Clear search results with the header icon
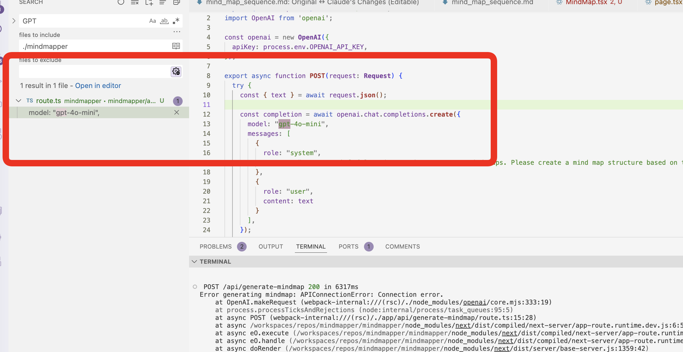This screenshot has width=683, height=352. (135, 3)
